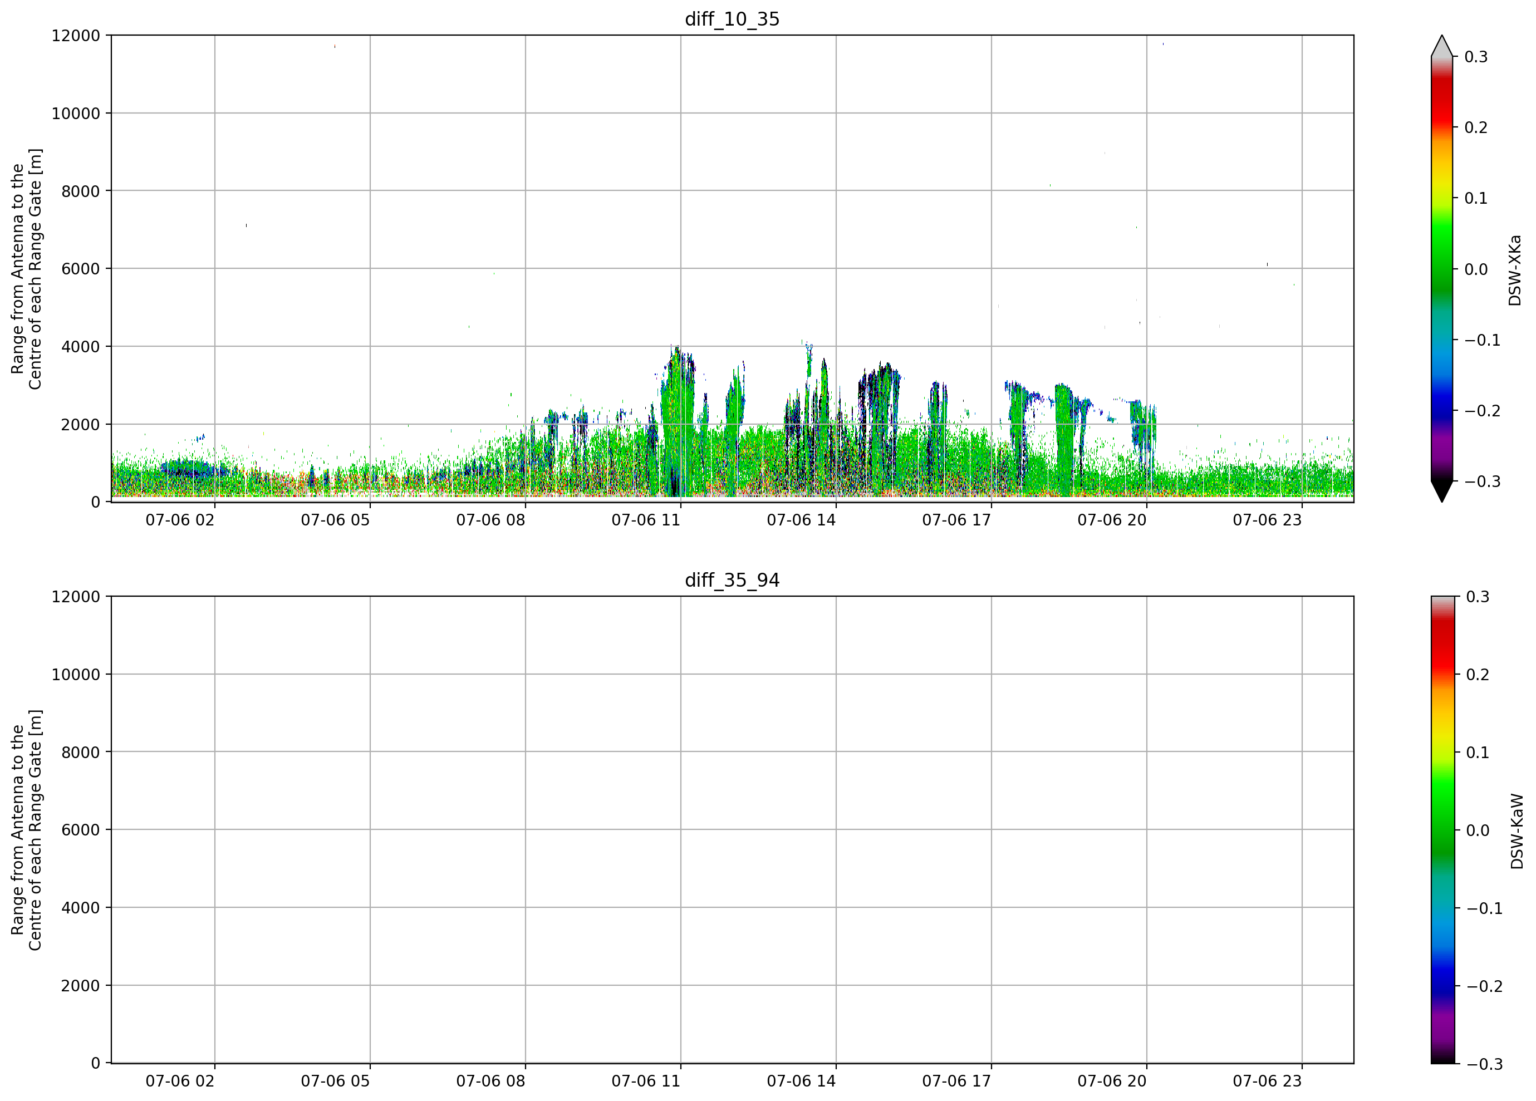Click the 07-06 20 tick on the bottom plot
The image size is (1536, 1101).
(x=1112, y=1082)
